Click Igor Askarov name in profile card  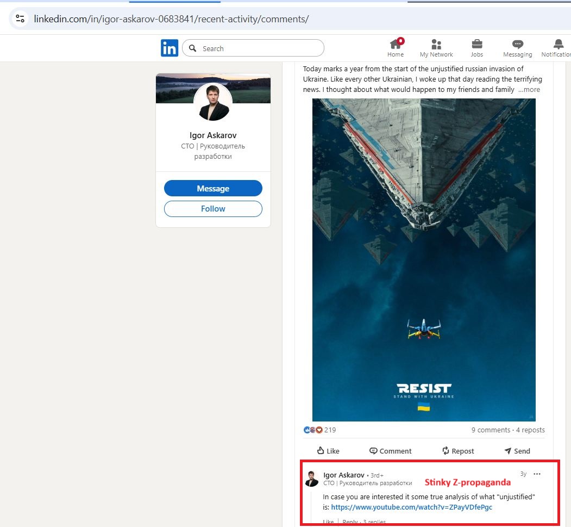pyautogui.click(x=213, y=135)
